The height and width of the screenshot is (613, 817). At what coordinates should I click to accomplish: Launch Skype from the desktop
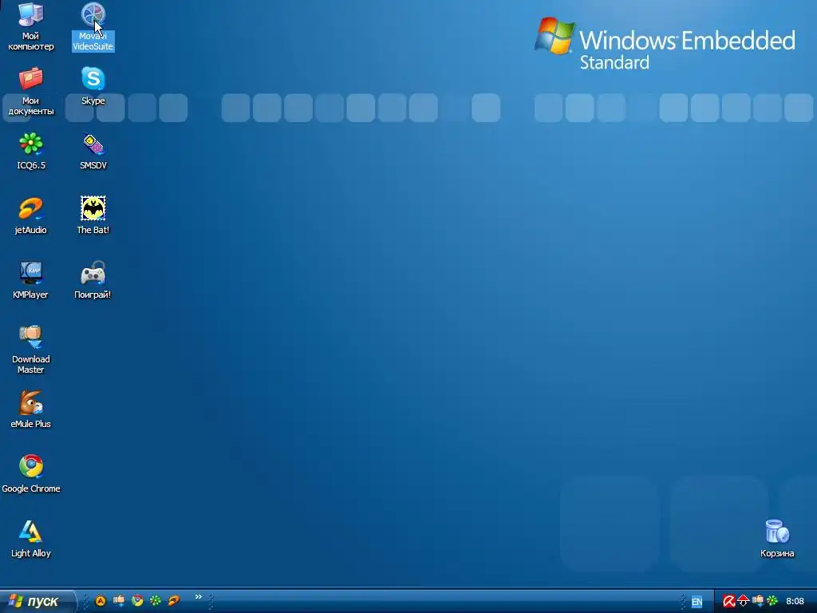(x=93, y=86)
